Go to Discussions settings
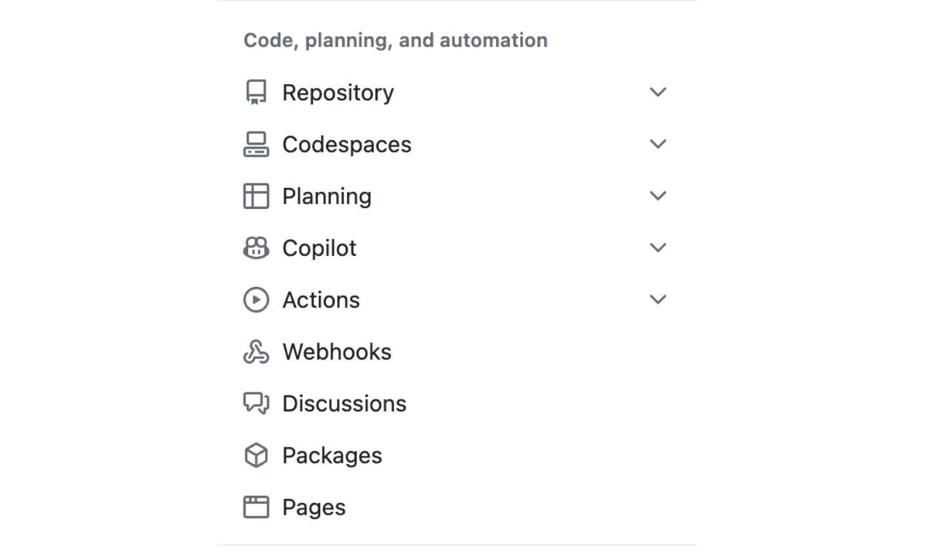The image size is (940, 554). pyautogui.click(x=344, y=403)
